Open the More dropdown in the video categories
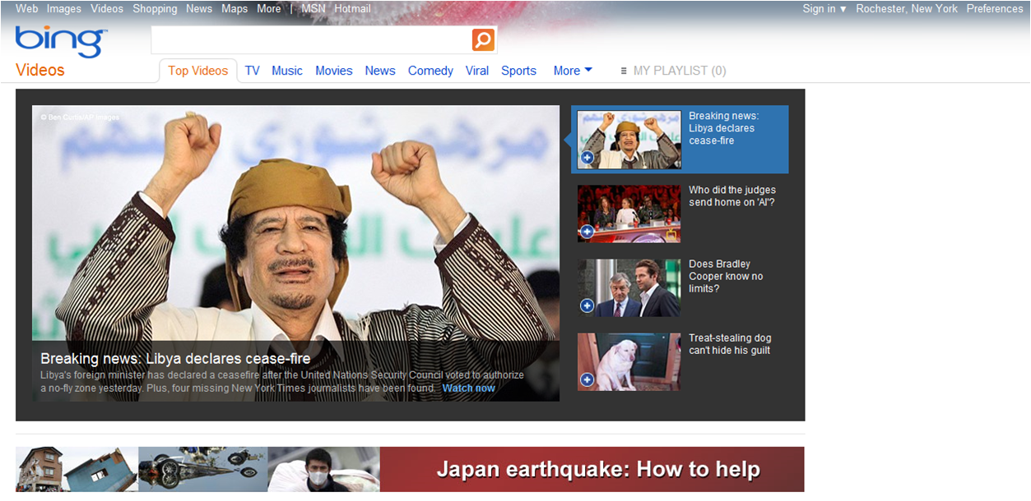Image resolution: width=1031 pixels, height=501 pixels. pos(572,71)
